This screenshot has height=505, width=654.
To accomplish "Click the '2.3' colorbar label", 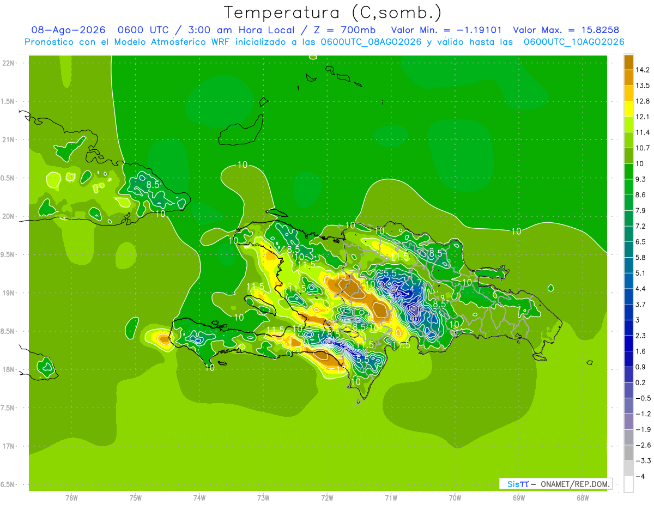I will pos(641,336).
